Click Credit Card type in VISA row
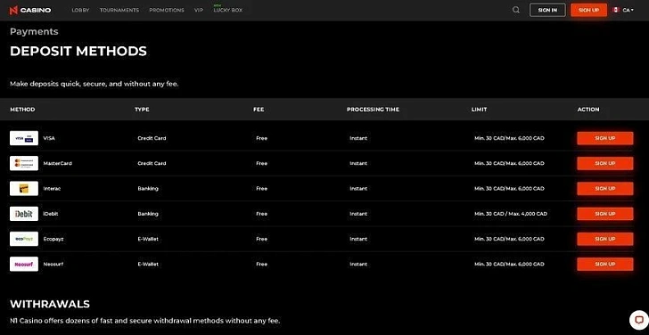649x335 pixels. click(x=152, y=138)
